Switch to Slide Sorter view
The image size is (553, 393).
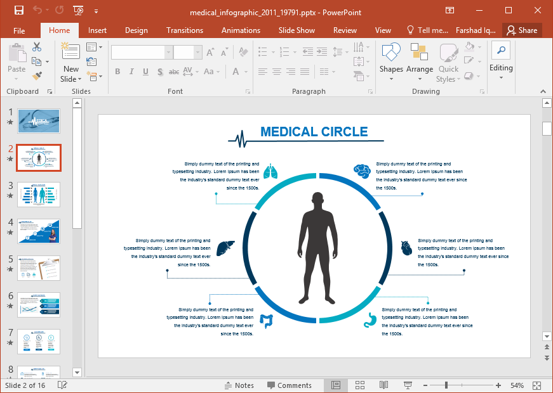tap(360, 385)
